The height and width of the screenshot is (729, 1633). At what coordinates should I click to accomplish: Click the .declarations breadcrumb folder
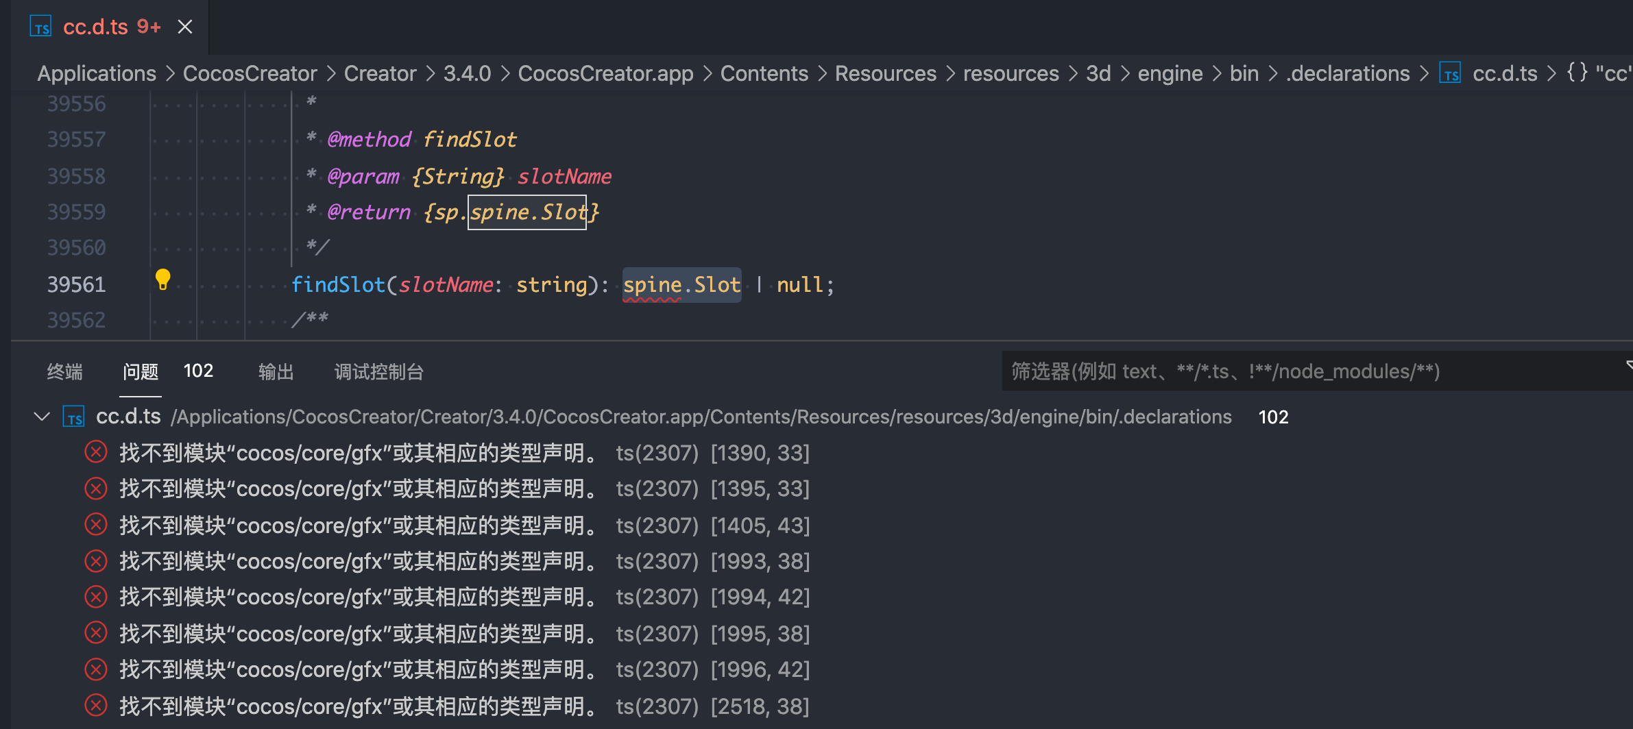1348,73
